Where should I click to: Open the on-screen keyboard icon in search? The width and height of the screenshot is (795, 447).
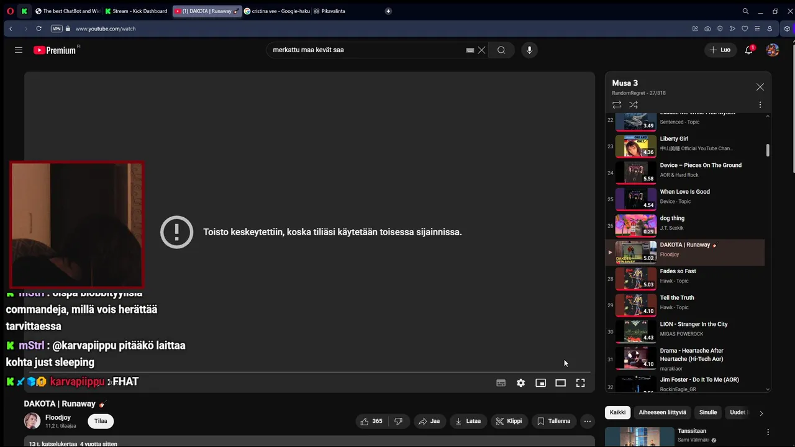point(470,50)
